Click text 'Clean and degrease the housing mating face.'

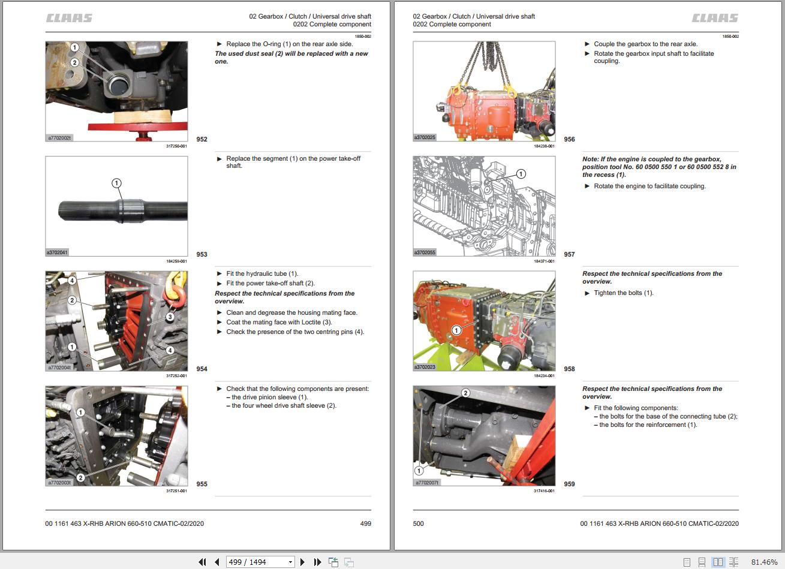[291, 312]
